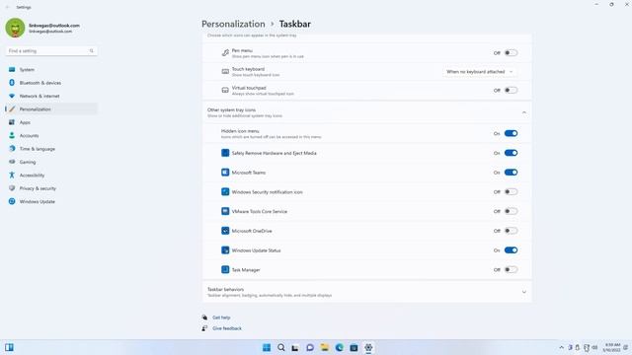Open the Windows Start menu
632x355 pixels.
tap(267, 348)
